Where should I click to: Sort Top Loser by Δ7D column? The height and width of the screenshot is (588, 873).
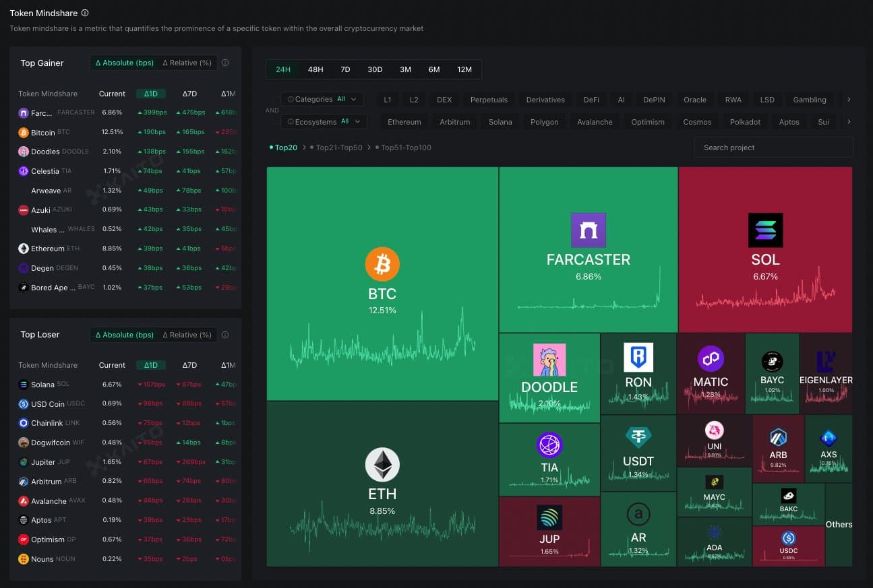[189, 365]
